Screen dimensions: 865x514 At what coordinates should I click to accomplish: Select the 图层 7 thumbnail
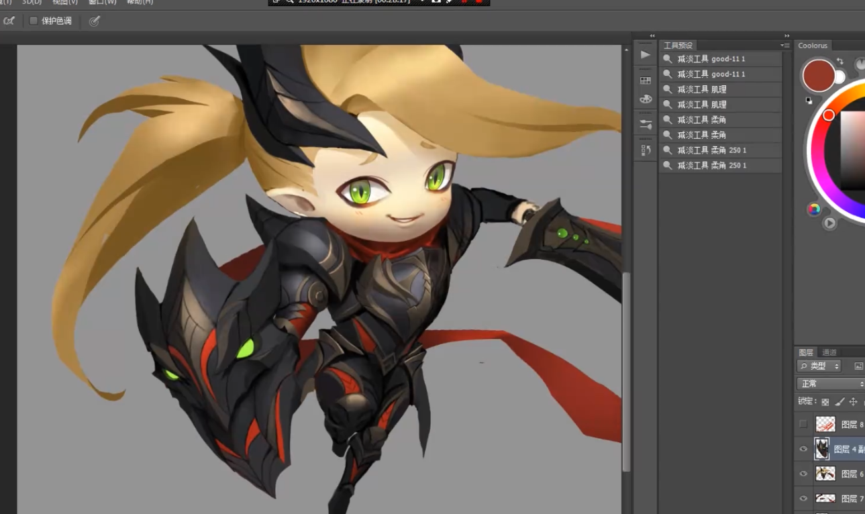(x=825, y=499)
